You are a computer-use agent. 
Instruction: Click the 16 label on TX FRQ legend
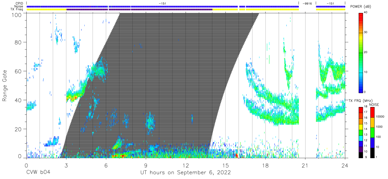click(366, 117)
